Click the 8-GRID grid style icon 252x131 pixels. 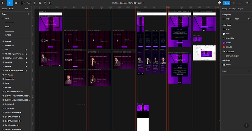point(223,65)
